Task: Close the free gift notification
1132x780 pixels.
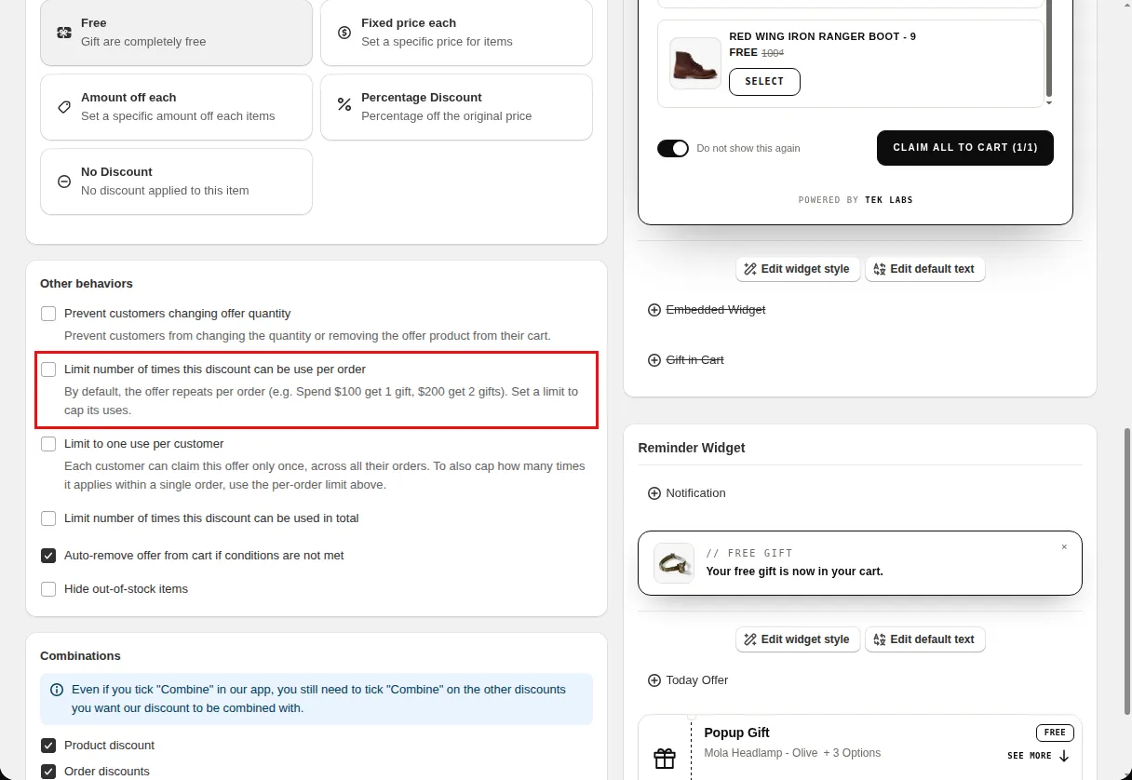Action: tap(1064, 547)
